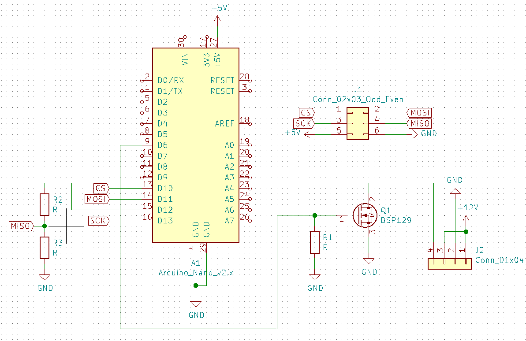Image resolution: width=526 pixels, height=341 pixels.
Task: Click the junction dot under Arduino GND pins
Action: coord(196,285)
